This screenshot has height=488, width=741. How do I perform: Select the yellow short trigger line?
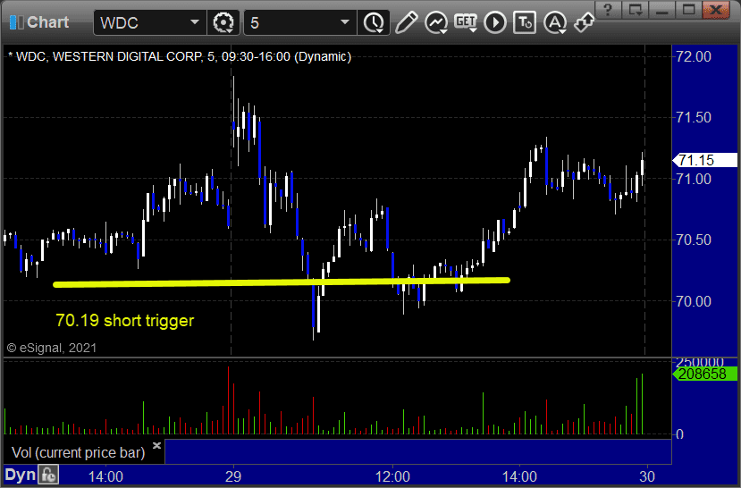pyautogui.click(x=282, y=282)
